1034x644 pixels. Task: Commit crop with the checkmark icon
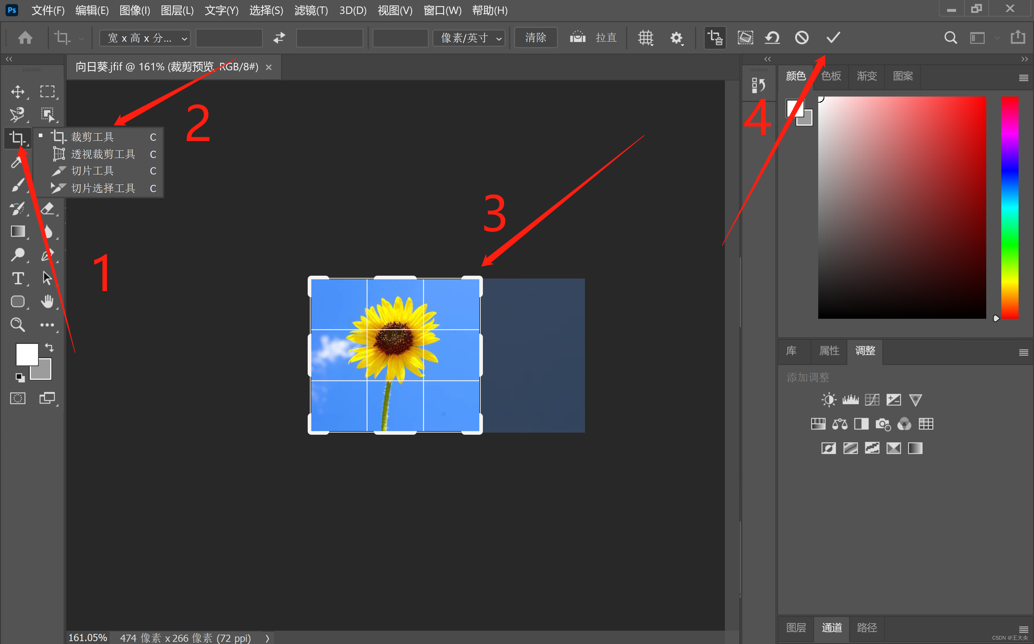pos(833,38)
